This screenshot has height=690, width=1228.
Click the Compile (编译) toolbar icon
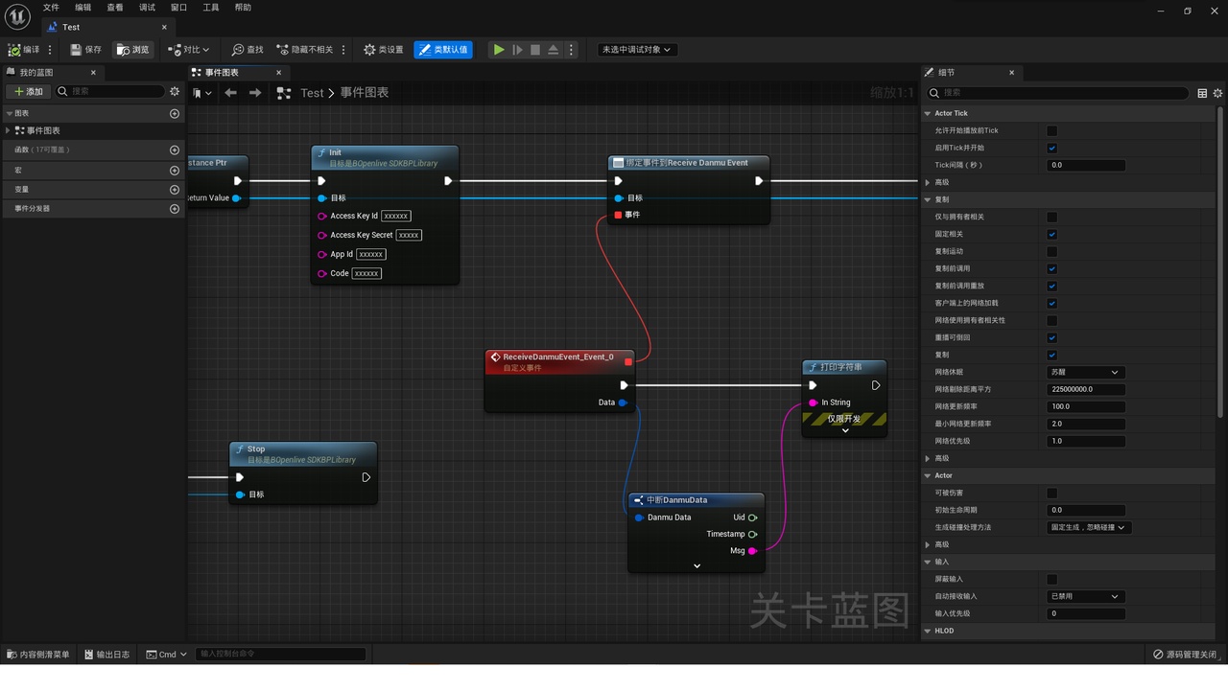(x=14, y=50)
